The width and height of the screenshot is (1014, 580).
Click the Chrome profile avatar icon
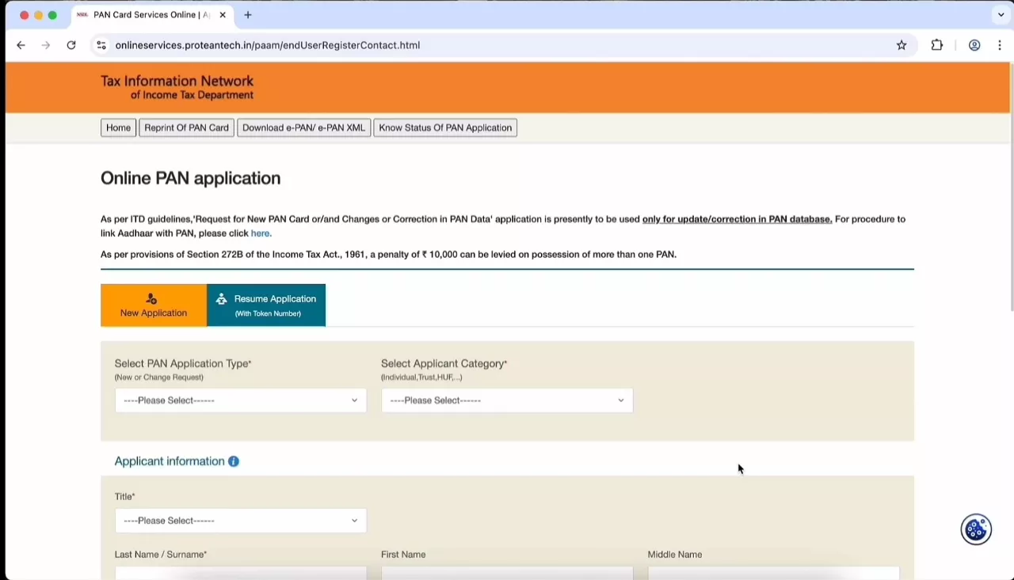click(x=974, y=45)
